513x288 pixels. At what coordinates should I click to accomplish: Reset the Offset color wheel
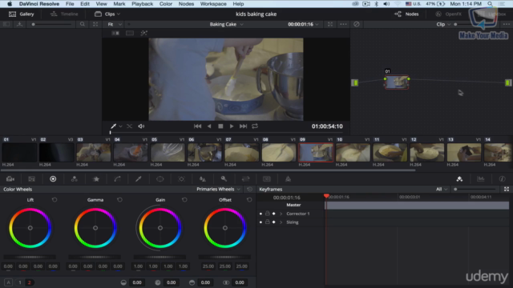tap(249, 199)
